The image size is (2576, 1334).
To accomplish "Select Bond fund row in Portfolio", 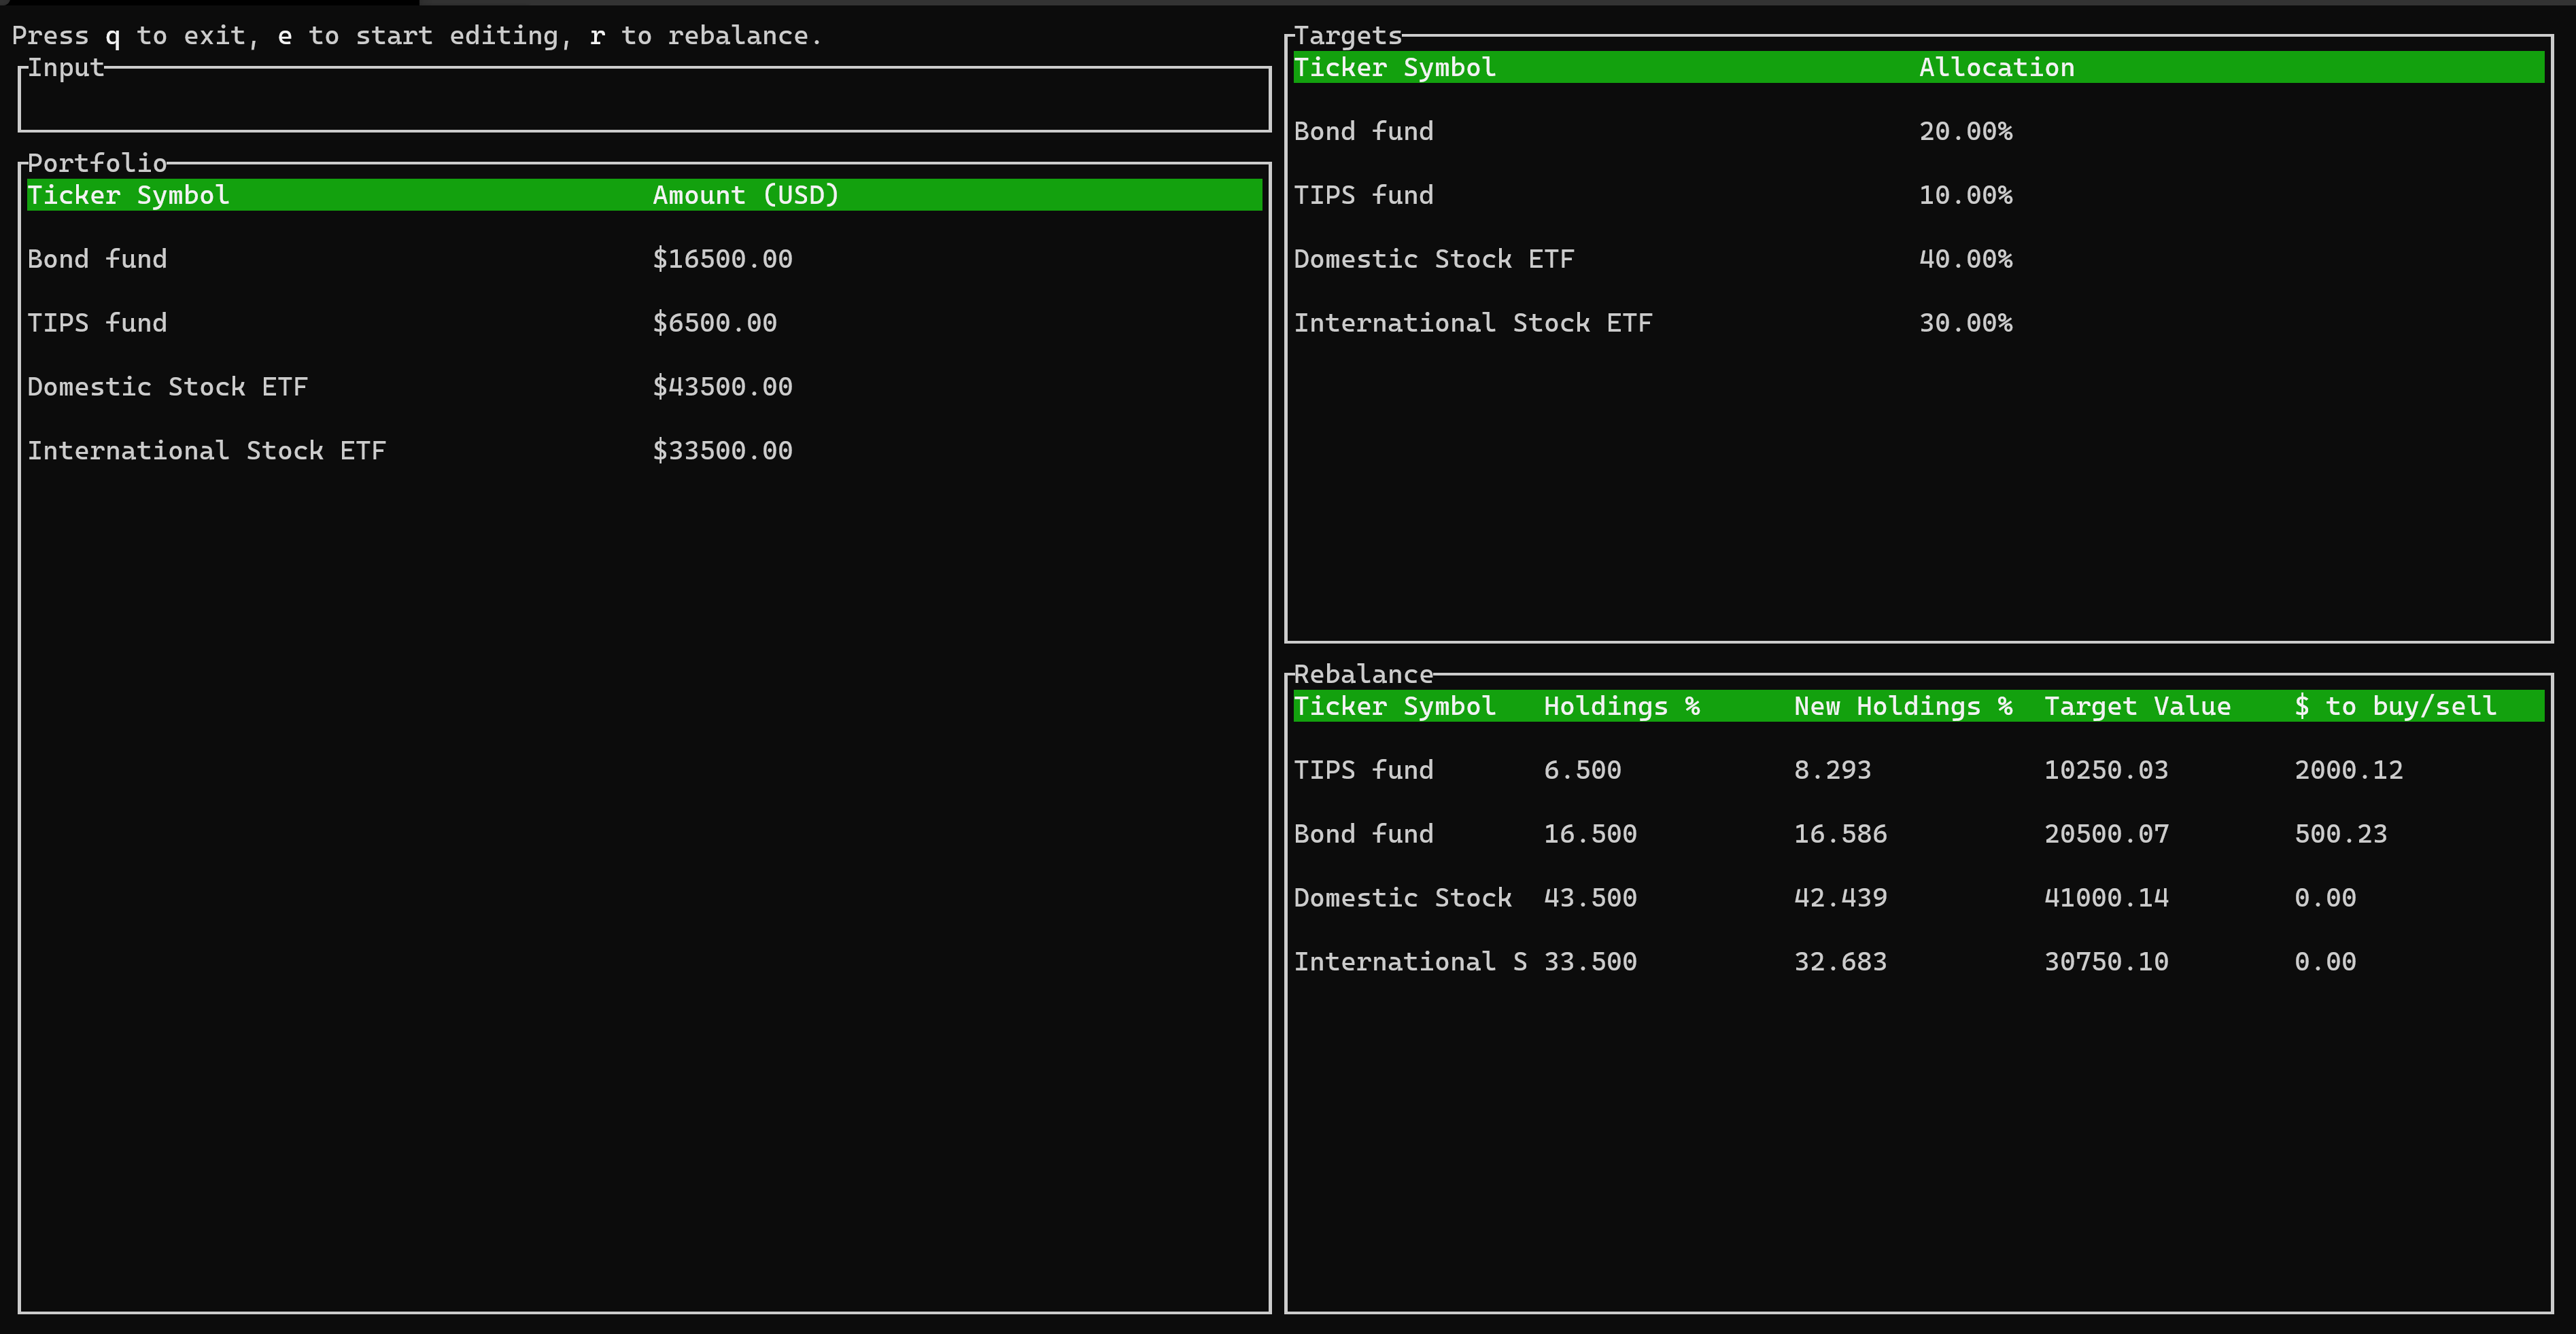I will (97, 259).
